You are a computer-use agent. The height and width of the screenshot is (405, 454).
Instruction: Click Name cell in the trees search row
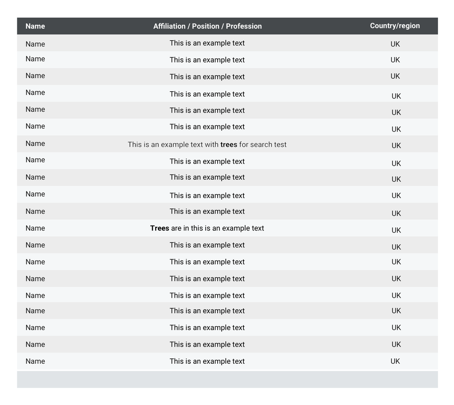point(35,144)
